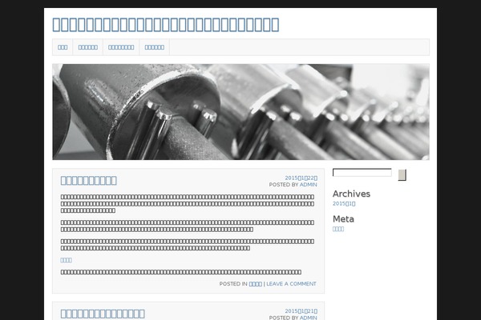Open the site title link in the header
This screenshot has height=320, width=481.
tap(166, 25)
